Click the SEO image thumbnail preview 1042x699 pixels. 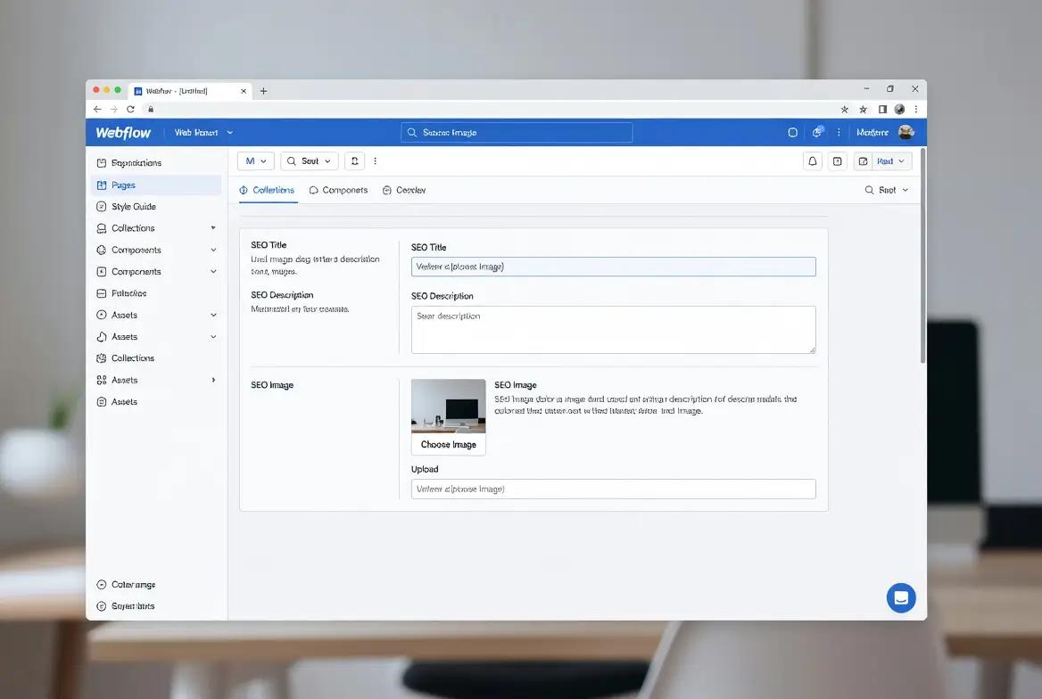[449, 406]
